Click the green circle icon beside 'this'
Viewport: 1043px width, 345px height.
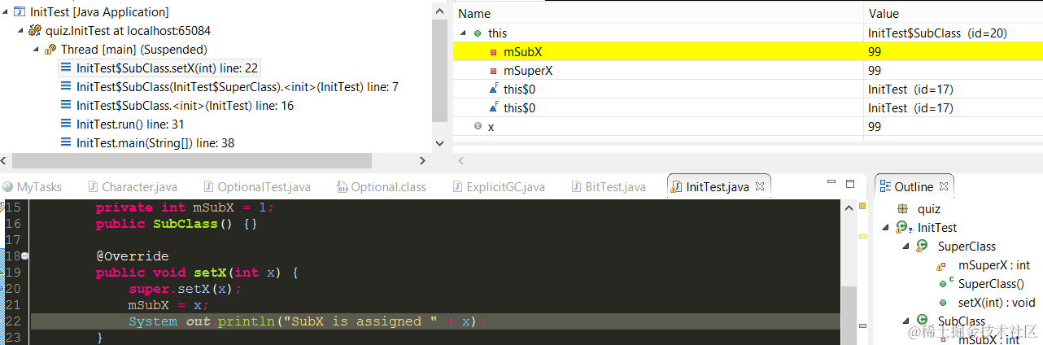pos(478,33)
